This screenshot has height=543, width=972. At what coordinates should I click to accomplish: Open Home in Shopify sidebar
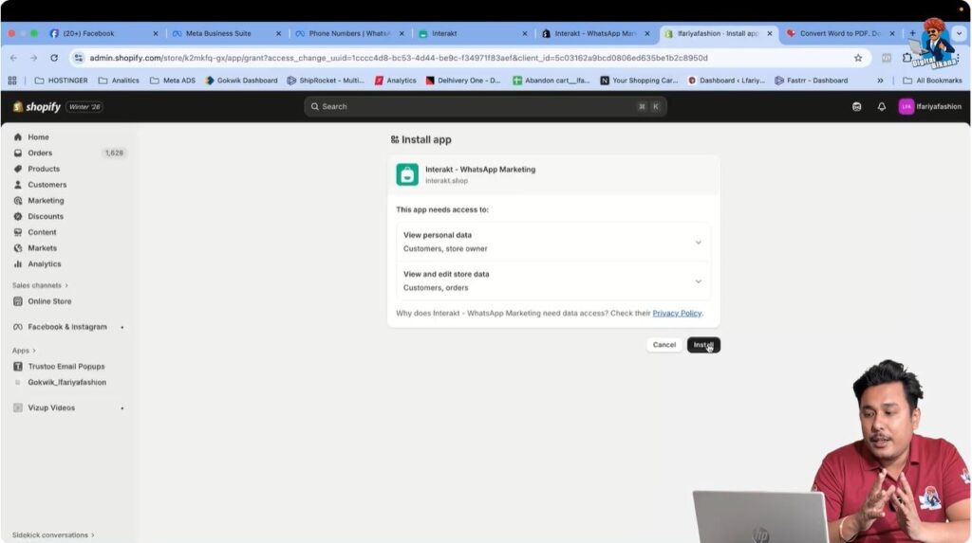38,136
